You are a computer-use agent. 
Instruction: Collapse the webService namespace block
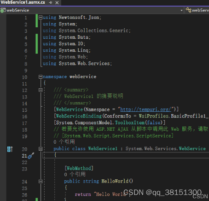pos(41,77)
